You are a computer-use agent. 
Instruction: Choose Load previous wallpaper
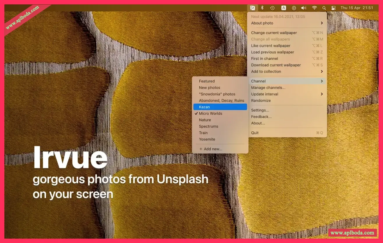click(287, 52)
